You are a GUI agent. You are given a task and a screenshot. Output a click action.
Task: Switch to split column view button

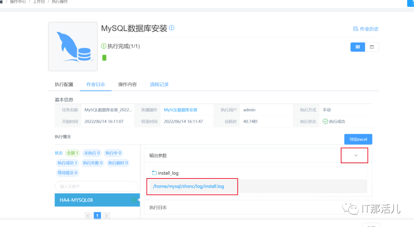(372, 47)
